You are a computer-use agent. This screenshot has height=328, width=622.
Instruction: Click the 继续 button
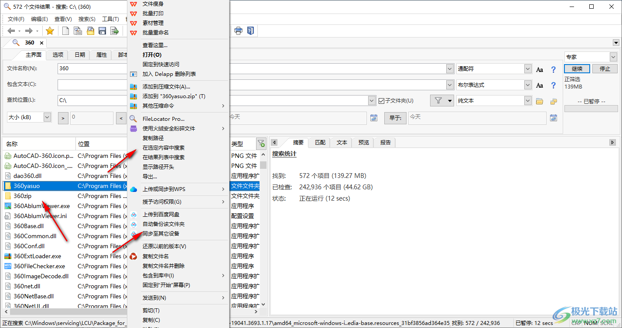[x=577, y=69]
